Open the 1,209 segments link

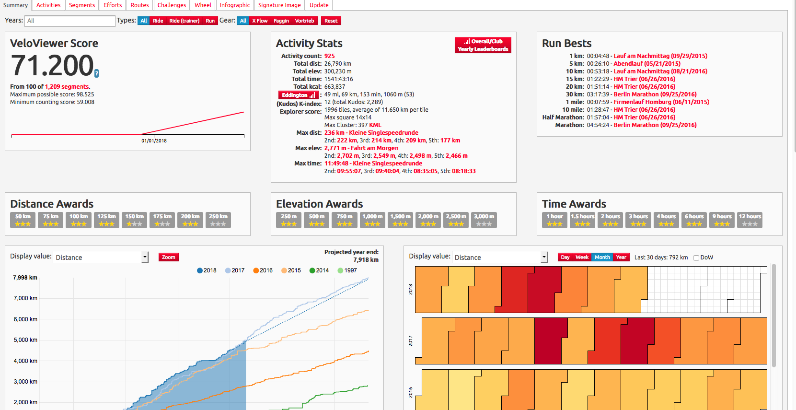[67, 87]
